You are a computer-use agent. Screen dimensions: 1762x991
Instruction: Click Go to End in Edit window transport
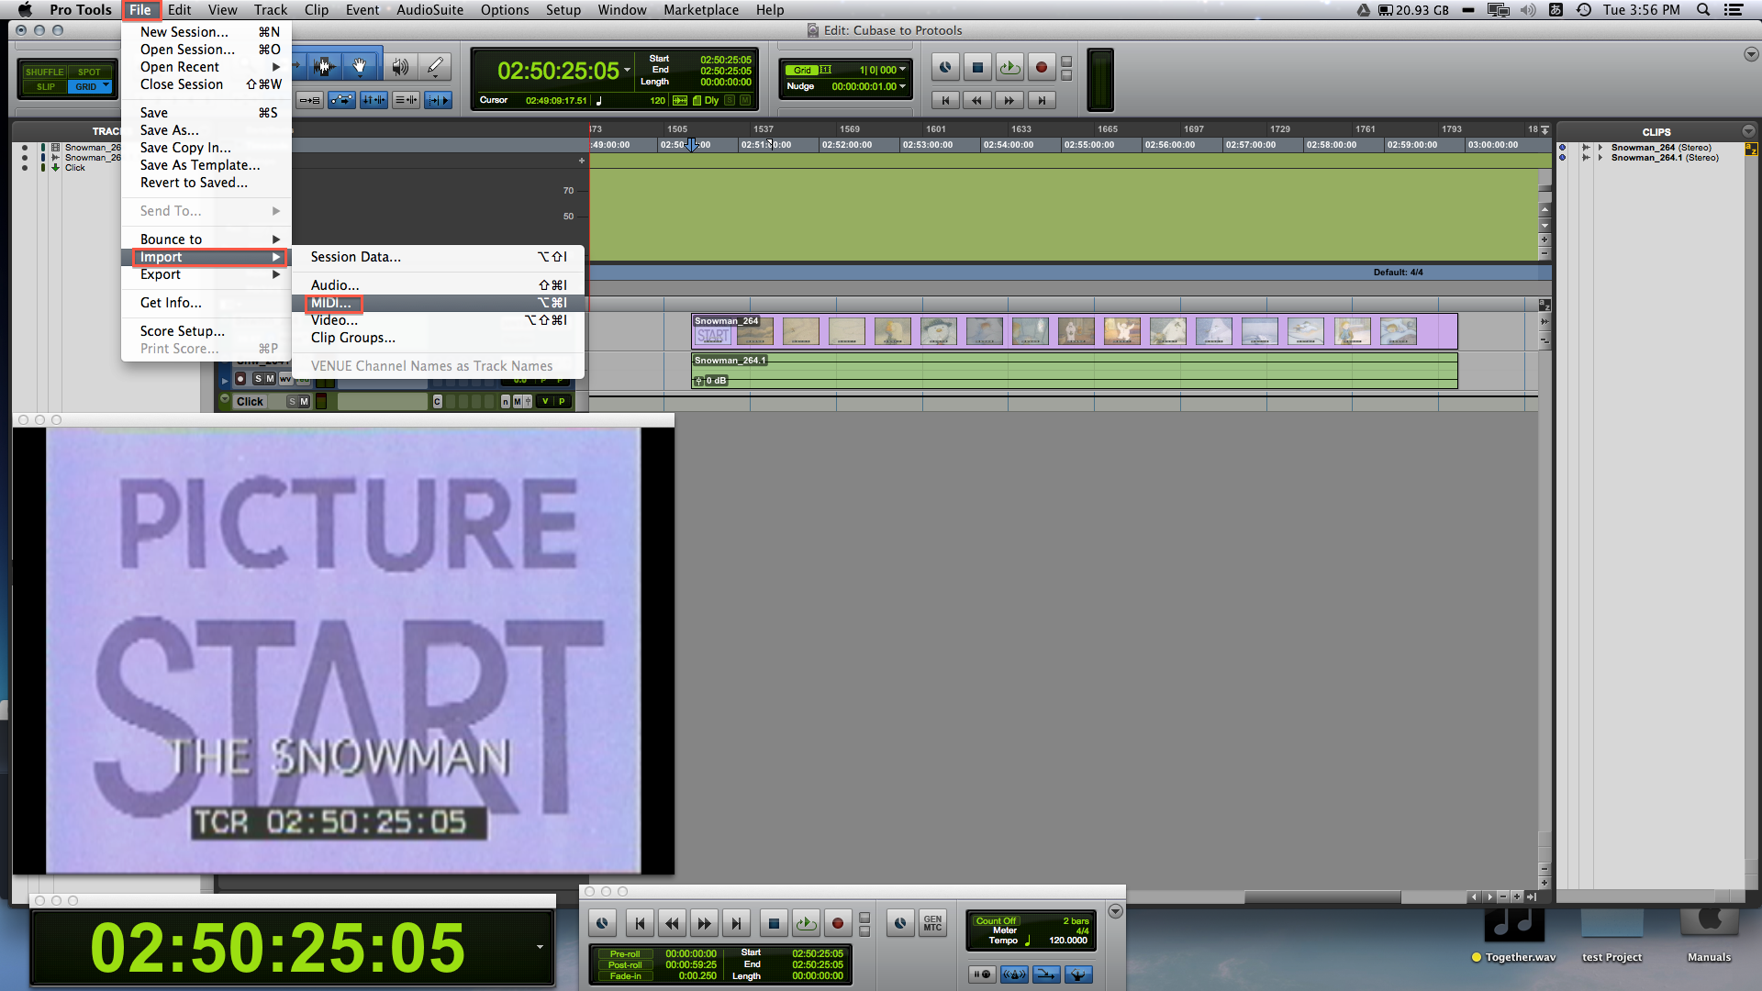1041,100
